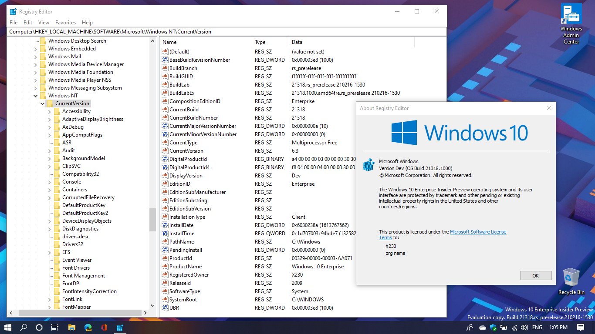Viewport: 595px width, 334px height.
Task: Expand the BackgroundModel subkey
Action: [50, 158]
